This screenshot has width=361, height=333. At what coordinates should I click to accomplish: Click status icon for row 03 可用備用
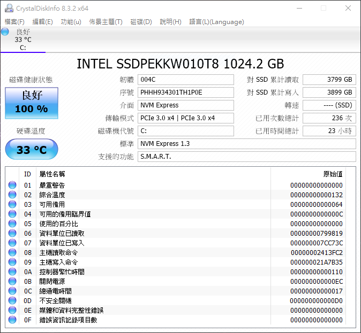[x=12, y=204]
